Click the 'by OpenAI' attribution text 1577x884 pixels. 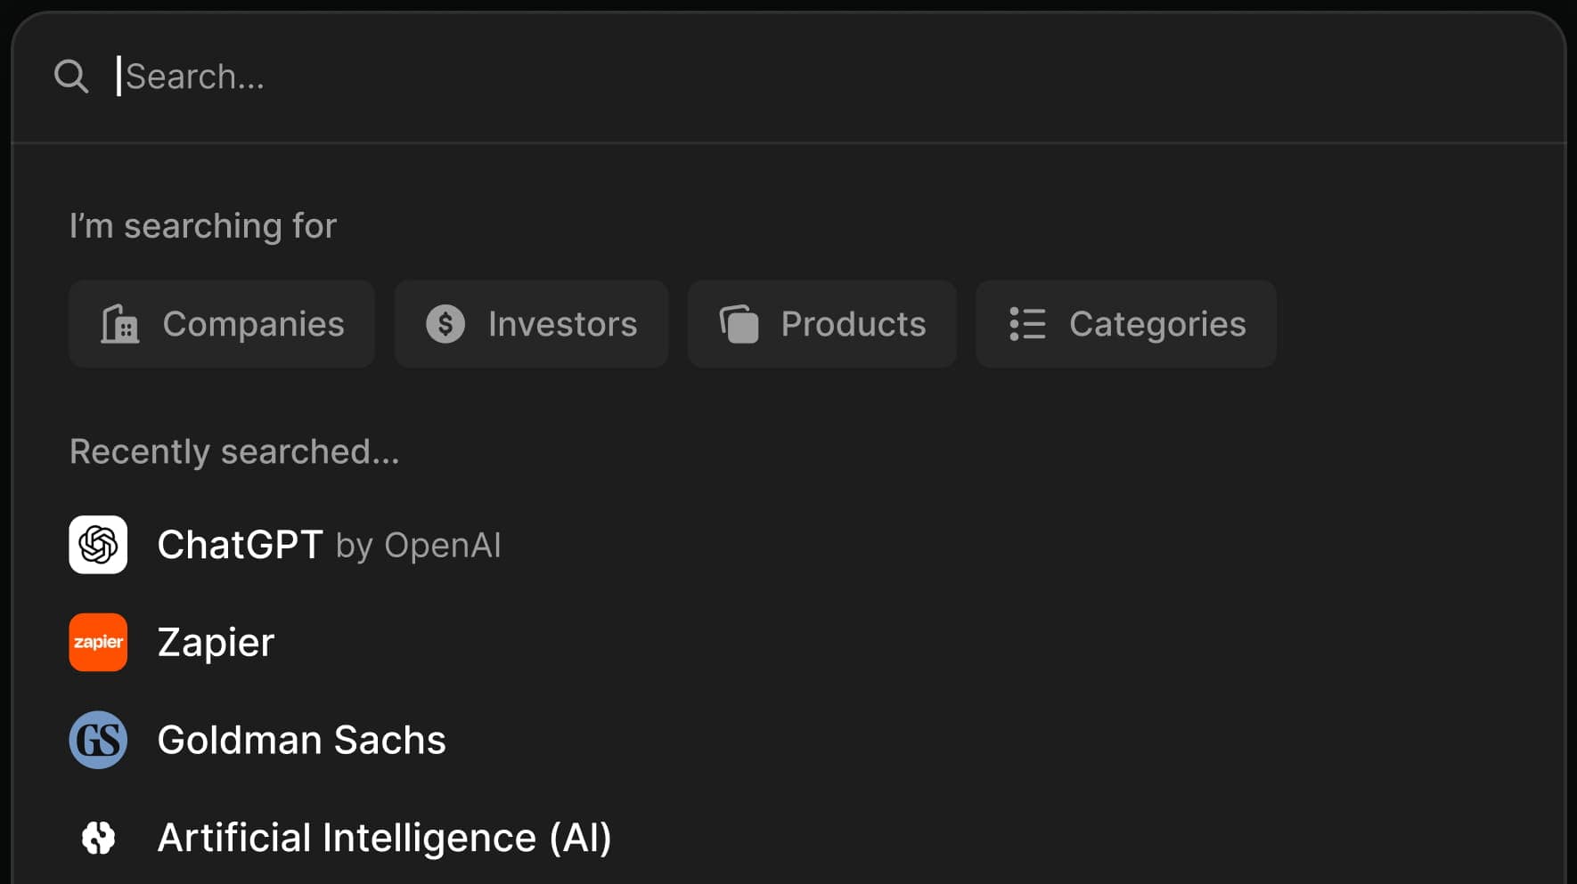(419, 545)
